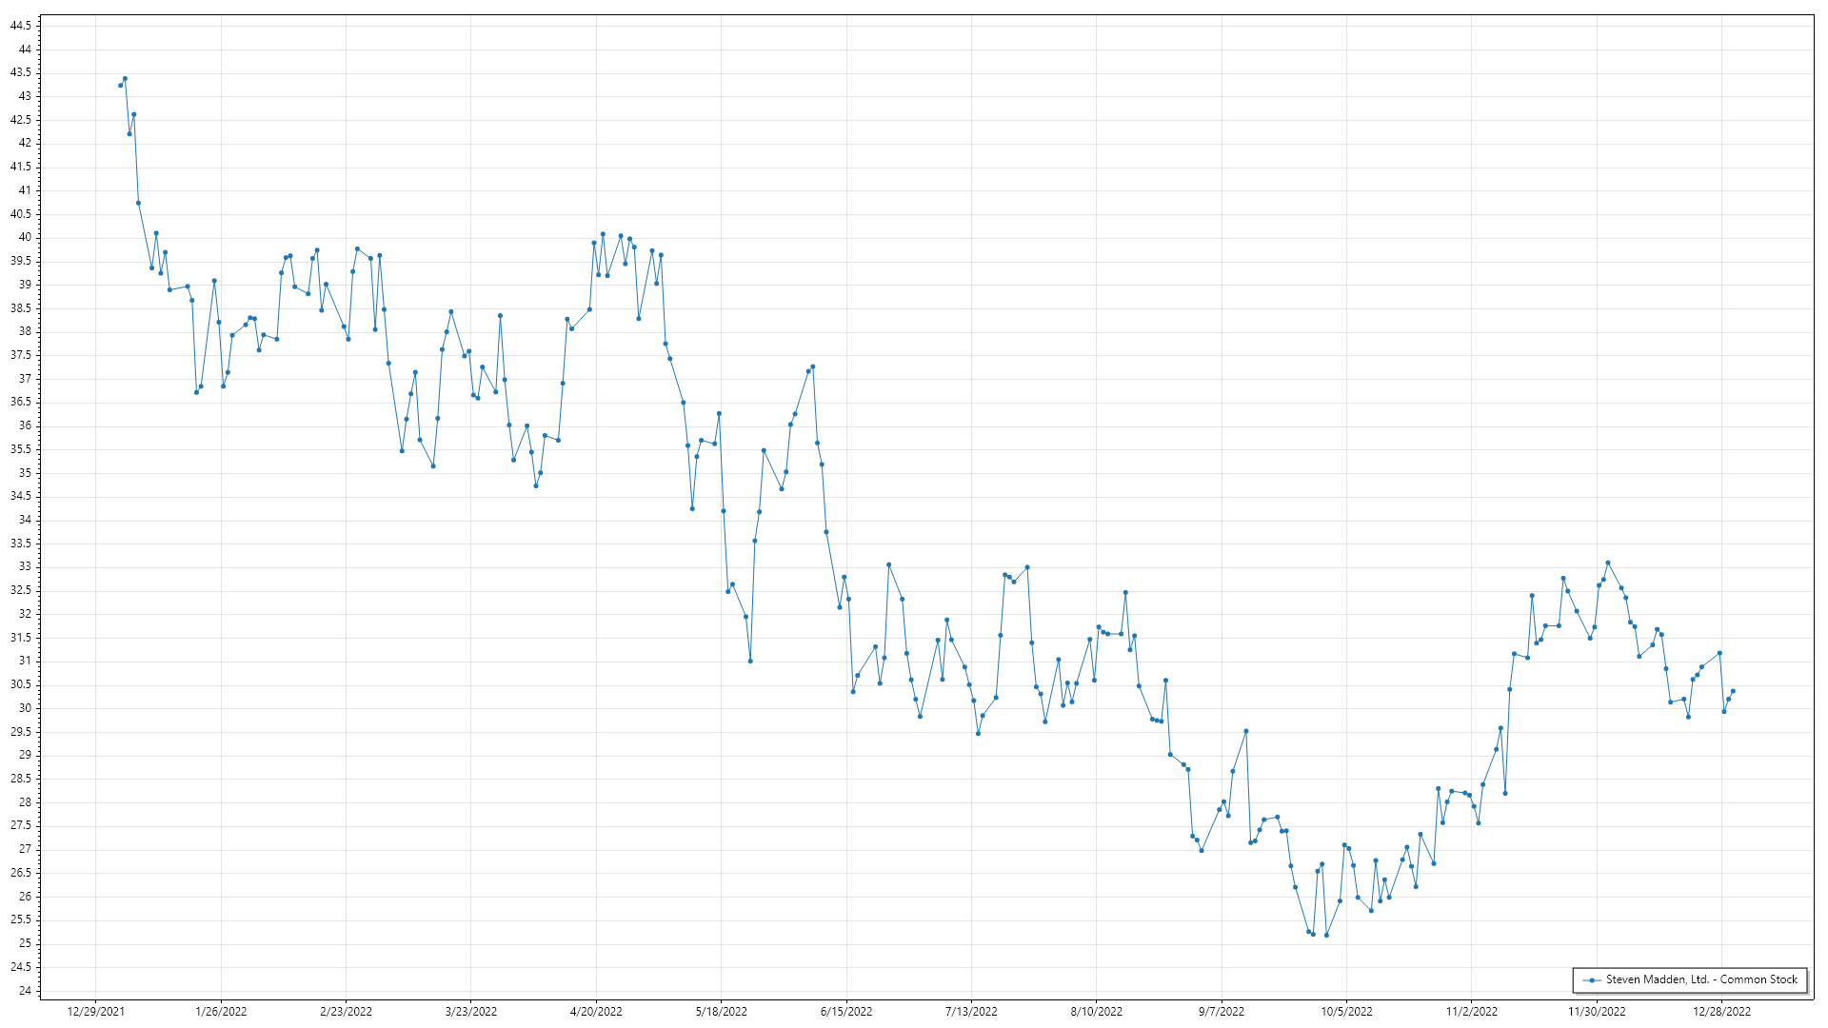Select the 2/23/2022 date tick label
This screenshot has width=1828, height=1028.
tap(346, 1011)
